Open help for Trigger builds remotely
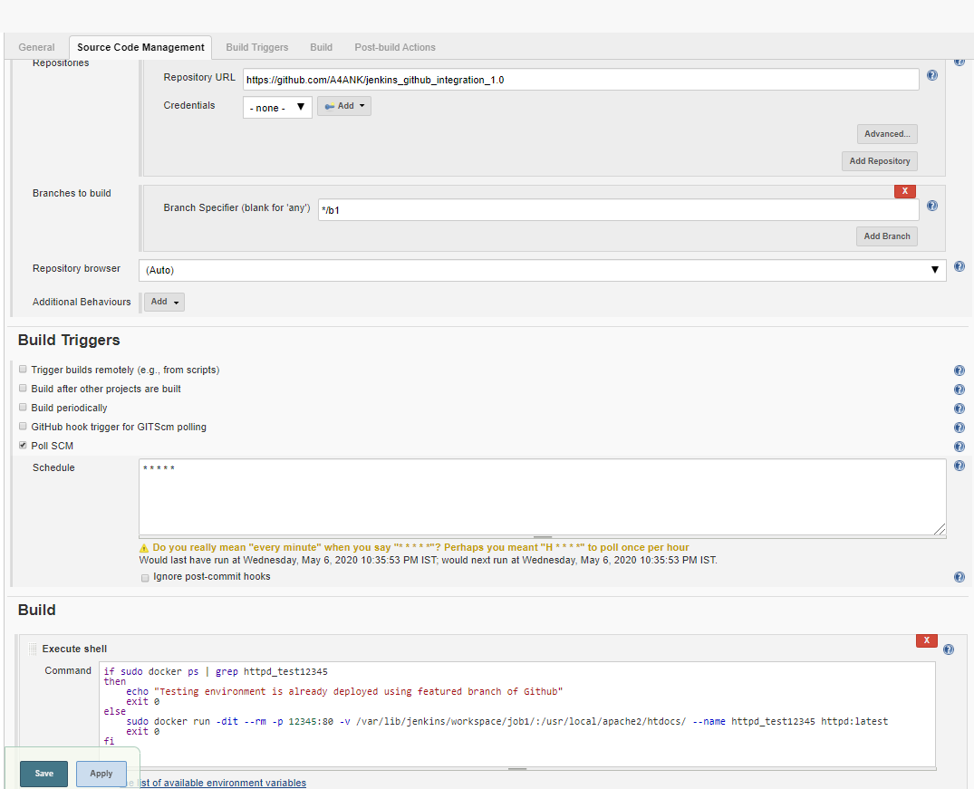 [x=959, y=370]
